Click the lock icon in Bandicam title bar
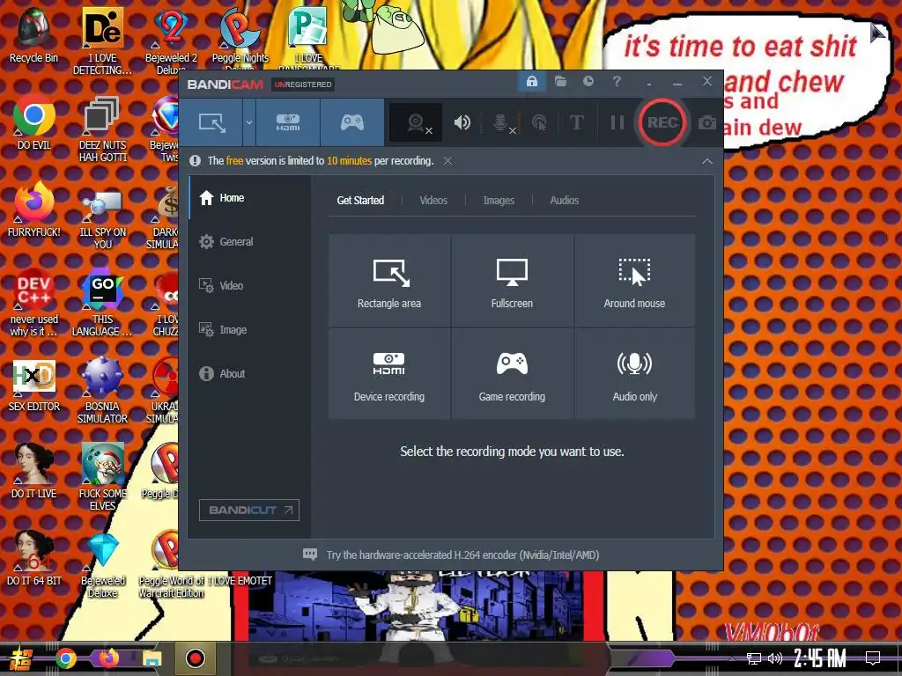The height and width of the screenshot is (676, 902). (x=531, y=82)
